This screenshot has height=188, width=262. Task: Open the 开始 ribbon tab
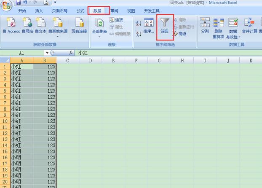tap(22, 11)
